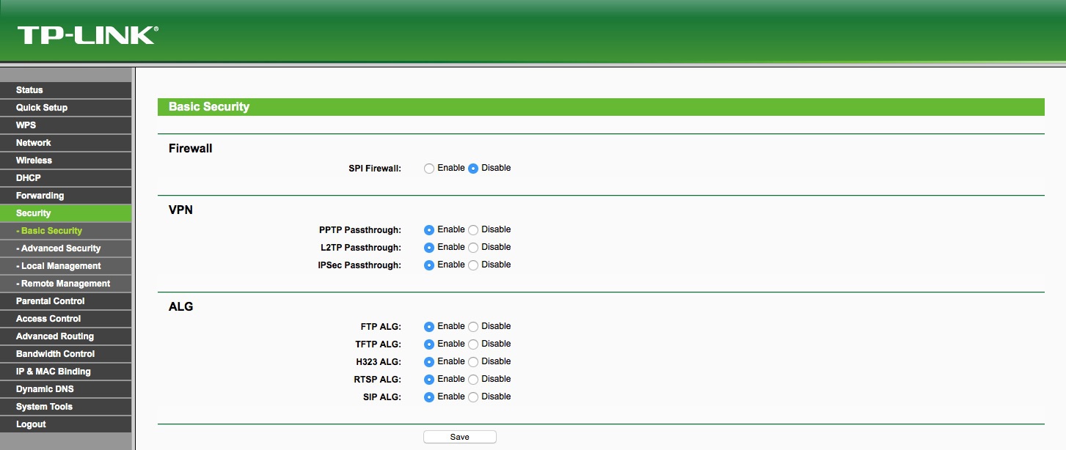Disable L2TP Passthrough option

click(x=473, y=248)
